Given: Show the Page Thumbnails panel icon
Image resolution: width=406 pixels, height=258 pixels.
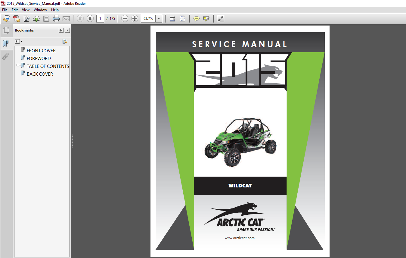Looking at the screenshot, I should click(6, 31).
